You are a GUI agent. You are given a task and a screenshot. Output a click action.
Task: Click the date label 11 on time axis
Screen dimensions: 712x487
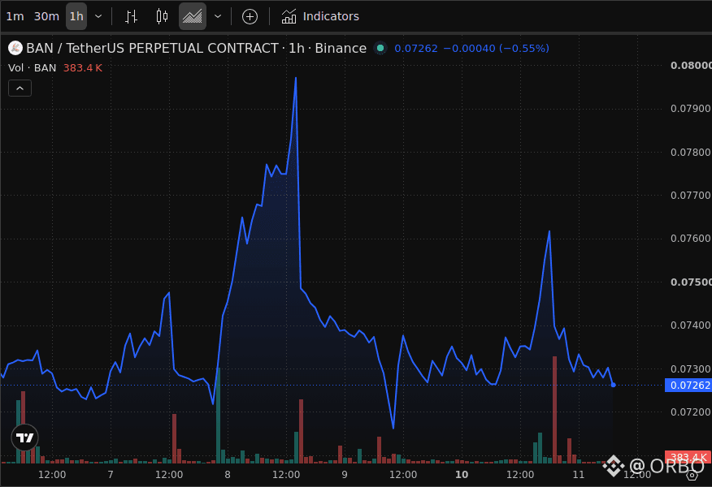click(x=579, y=475)
